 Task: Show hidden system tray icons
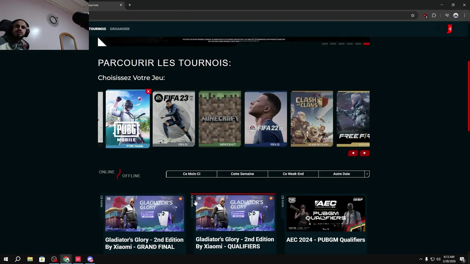420,259
